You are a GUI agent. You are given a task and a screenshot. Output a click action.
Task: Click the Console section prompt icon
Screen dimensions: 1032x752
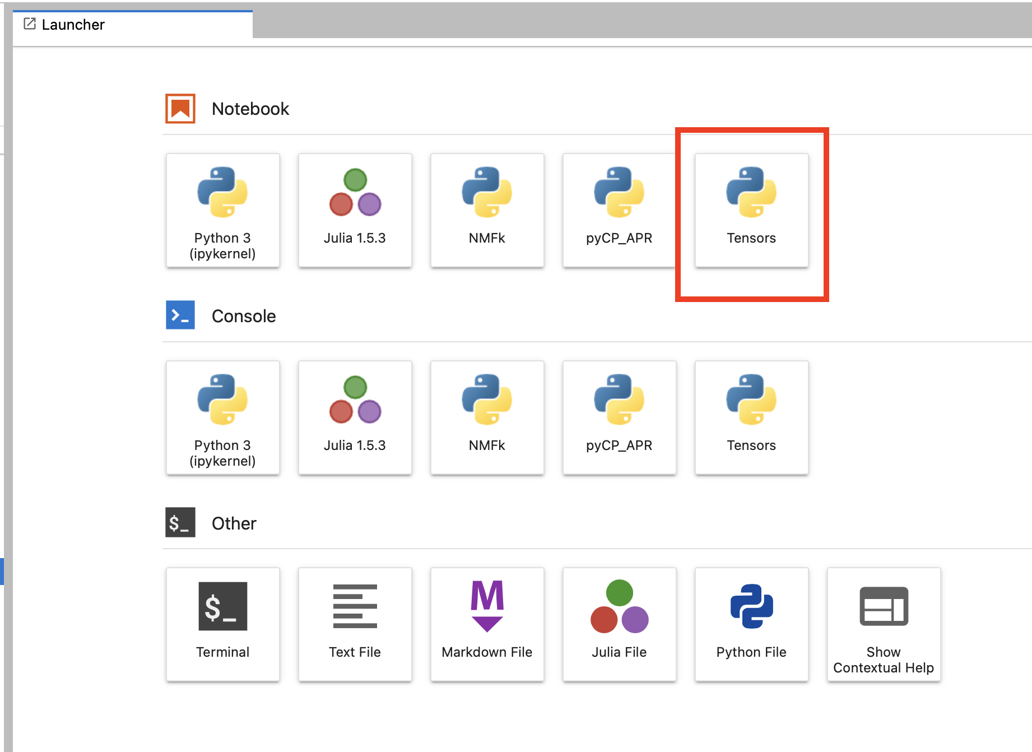(180, 315)
